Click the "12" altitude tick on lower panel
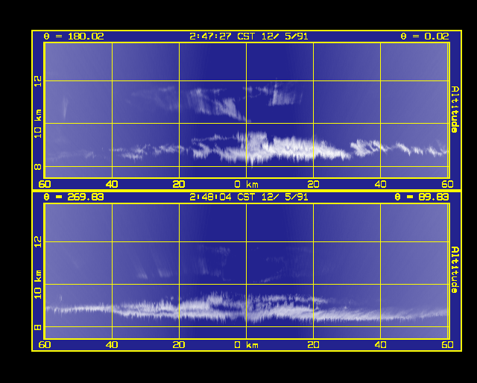This screenshot has width=477, height=383. click(x=38, y=242)
